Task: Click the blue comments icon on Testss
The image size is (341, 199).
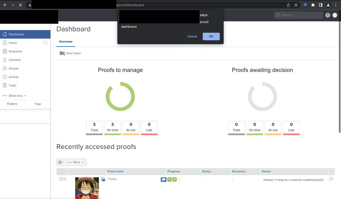Action: click(164, 179)
